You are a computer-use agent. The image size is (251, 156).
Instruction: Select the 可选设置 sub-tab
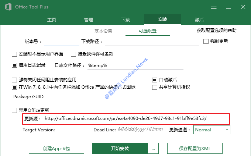pos(148,31)
